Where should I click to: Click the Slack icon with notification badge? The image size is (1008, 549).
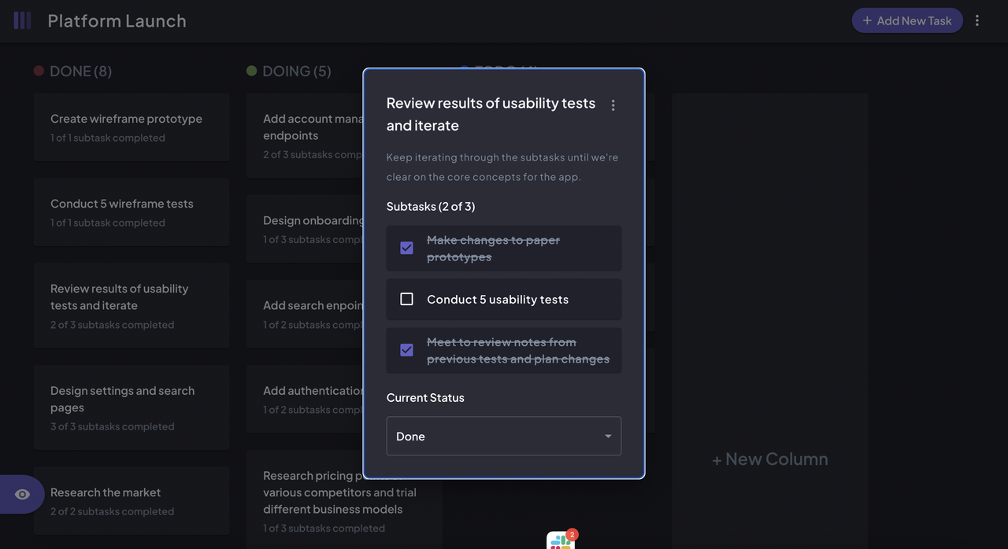click(562, 540)
